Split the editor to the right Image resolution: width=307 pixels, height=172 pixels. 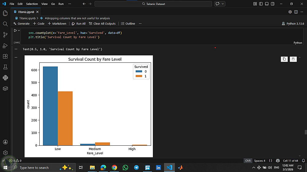click(x=296, y=12)
